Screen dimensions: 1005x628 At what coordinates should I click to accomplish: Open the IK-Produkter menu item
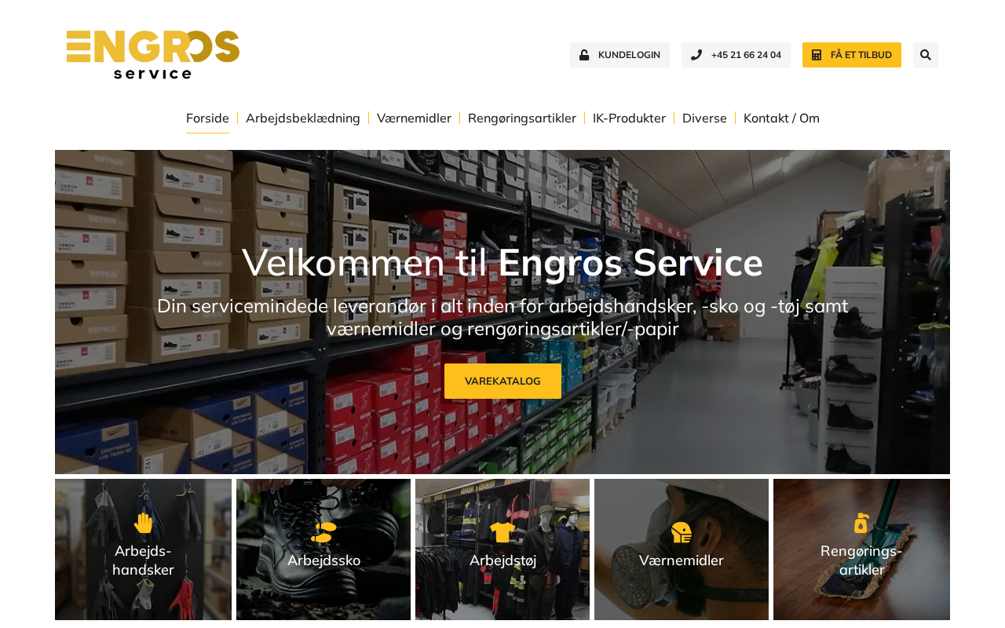[x=629, y=118]
